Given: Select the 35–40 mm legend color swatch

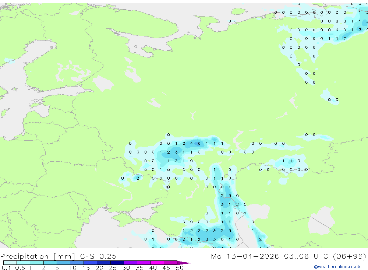Looking at the screenshot, I should pyautogui.click(x=144, y=263).
